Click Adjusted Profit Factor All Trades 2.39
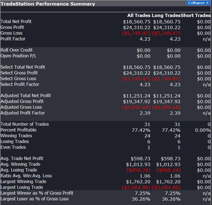The width and height of the screenshot is (212, 205). [145, 113]
